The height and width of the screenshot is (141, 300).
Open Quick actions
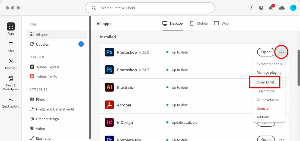11,102
